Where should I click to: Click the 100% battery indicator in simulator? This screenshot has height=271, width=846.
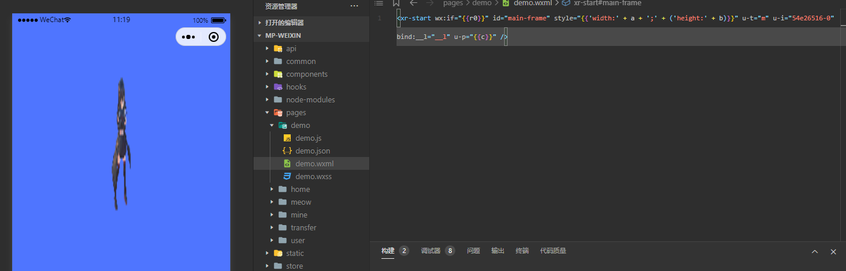(209, 20)
